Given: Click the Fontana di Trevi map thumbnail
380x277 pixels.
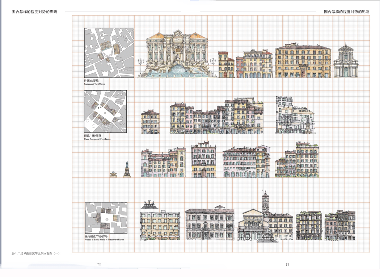Looking at the screenshot, I should pyautogui.click(x=109, y=53).
